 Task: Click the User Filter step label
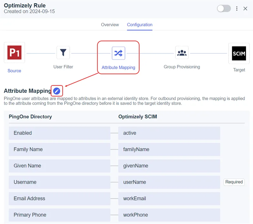coord(63,67)
